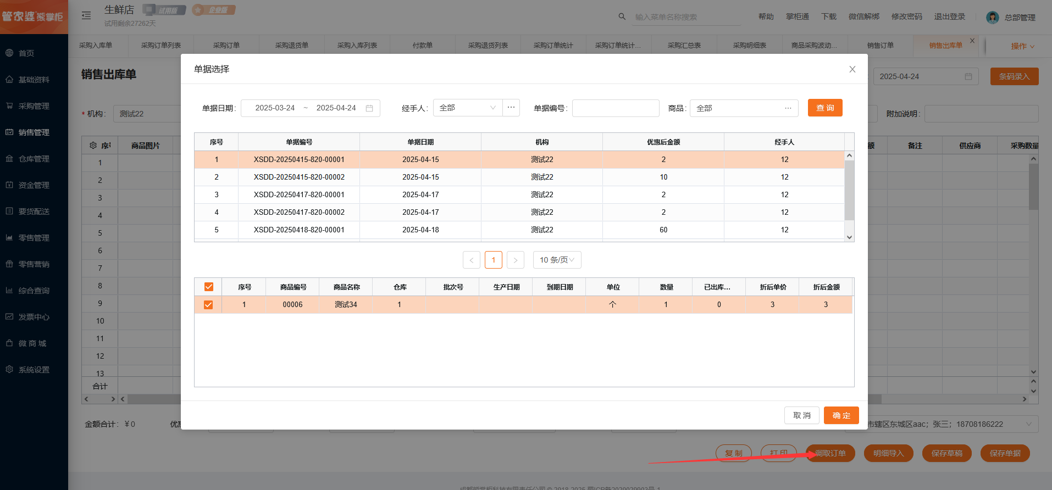
Task: Open 系统设置 gear menu
Action: point(34,370)
